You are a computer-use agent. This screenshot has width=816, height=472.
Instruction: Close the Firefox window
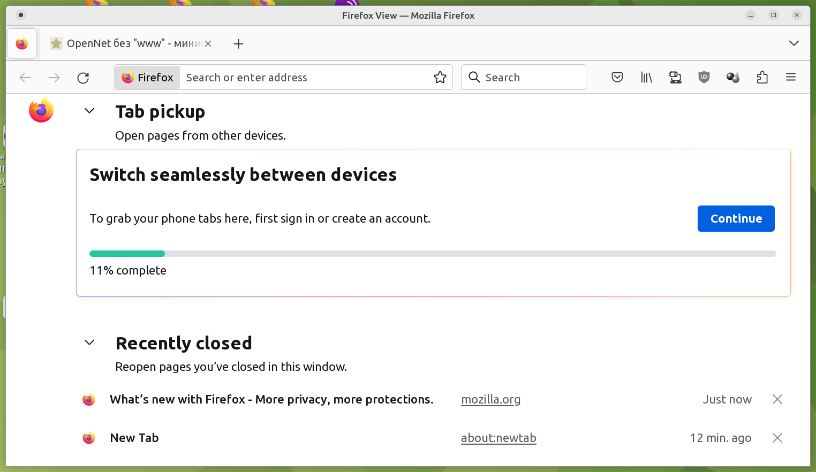(x=797, y=15)
